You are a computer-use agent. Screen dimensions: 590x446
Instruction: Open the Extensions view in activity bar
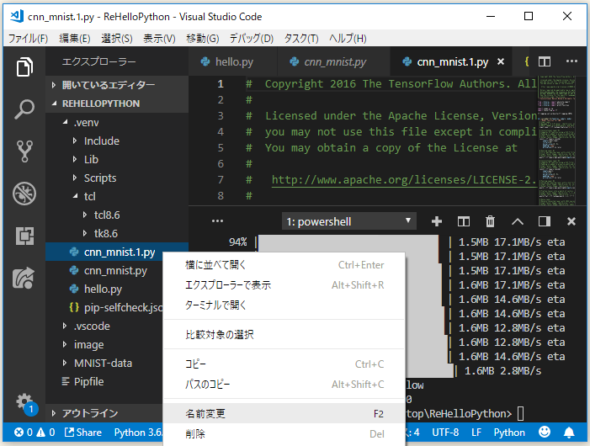(24, 236)
